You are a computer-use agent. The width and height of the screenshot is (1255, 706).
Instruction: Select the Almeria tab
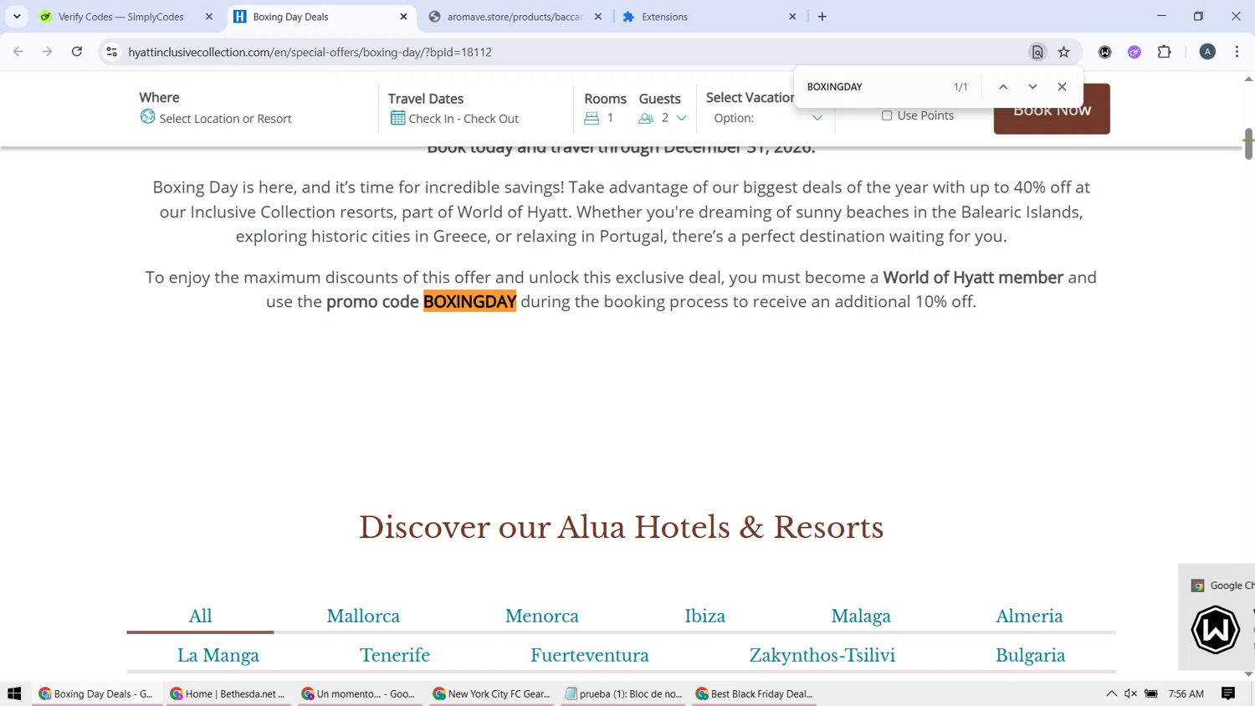(x=1029, y=616)
